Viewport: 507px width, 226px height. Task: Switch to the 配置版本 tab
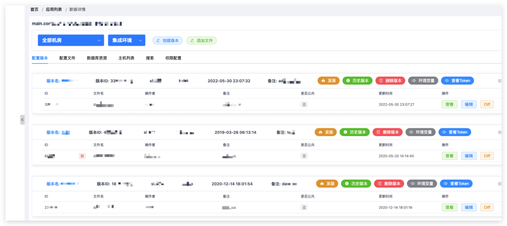(x=40, y=58)
